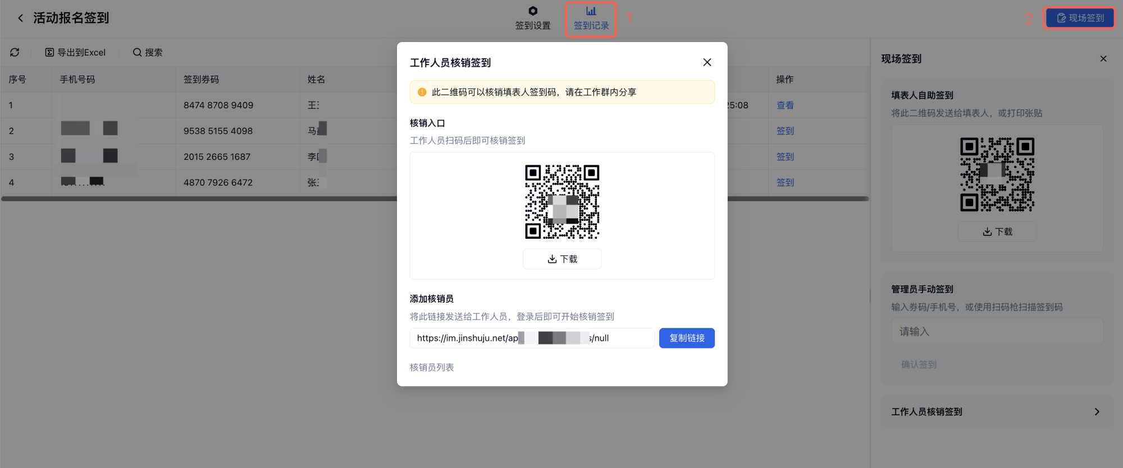Close the 现场签到 side panel
Viewport: 1123px width, 468px height.
(1103, 59)
